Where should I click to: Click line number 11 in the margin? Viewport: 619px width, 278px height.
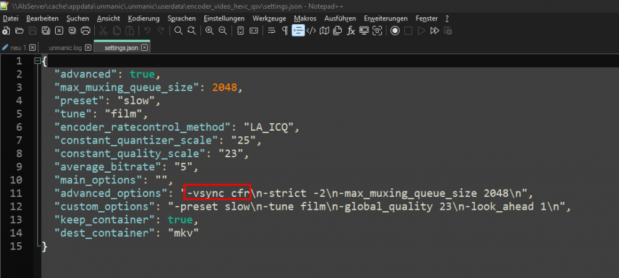click(16, 193)
